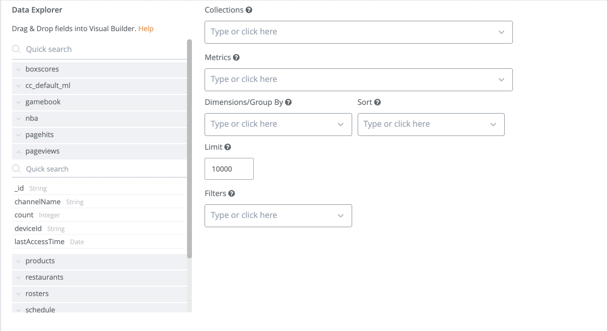Viewport: 607px width, 331px height.
Task: Collapse the pageviews collection
Action: pos(19,151)
